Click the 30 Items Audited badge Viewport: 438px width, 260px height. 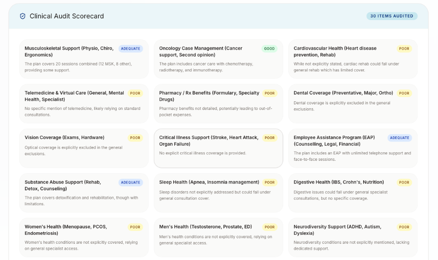[391, 16]
